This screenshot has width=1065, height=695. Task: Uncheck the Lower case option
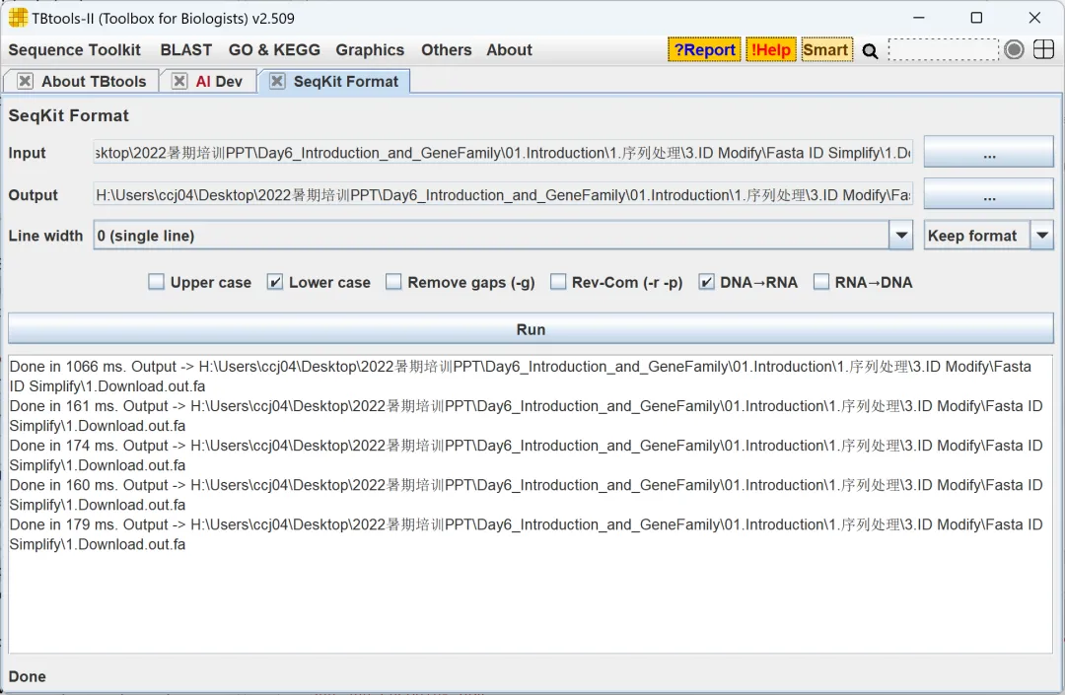coord(274,282)
